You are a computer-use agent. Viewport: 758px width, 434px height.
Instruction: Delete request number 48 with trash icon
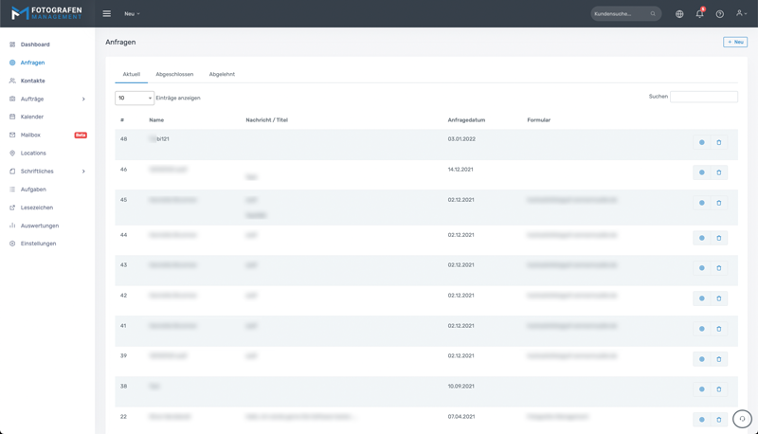(x=719, y=143)
